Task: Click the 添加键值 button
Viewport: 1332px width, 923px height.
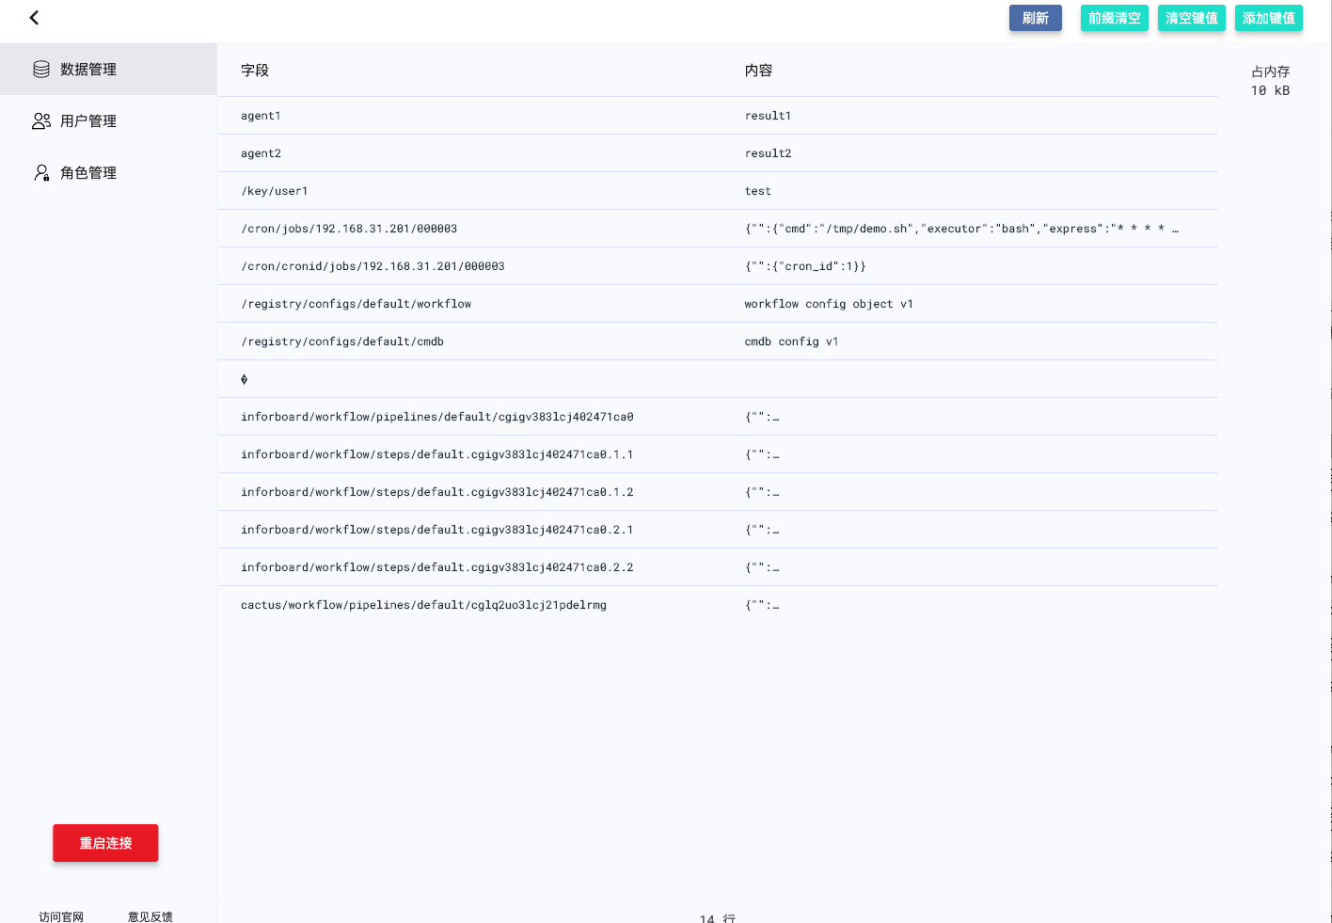Action: [x=1269, y=18]
